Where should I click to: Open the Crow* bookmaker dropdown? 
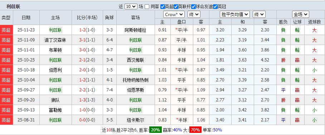coord(174,15)
